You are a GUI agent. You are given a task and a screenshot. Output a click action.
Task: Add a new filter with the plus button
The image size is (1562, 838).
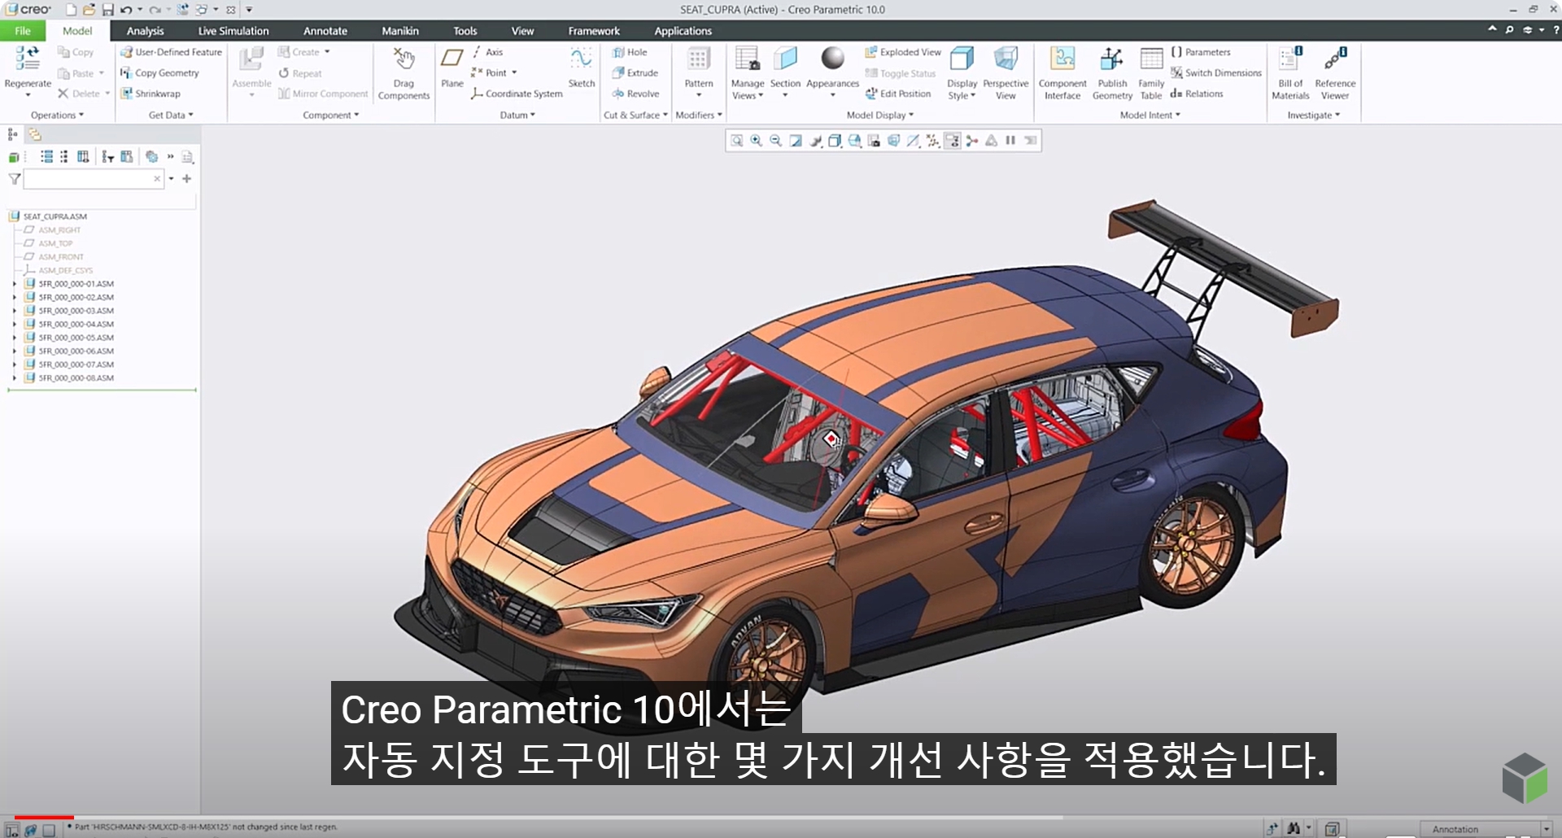[x=187, y=179]
